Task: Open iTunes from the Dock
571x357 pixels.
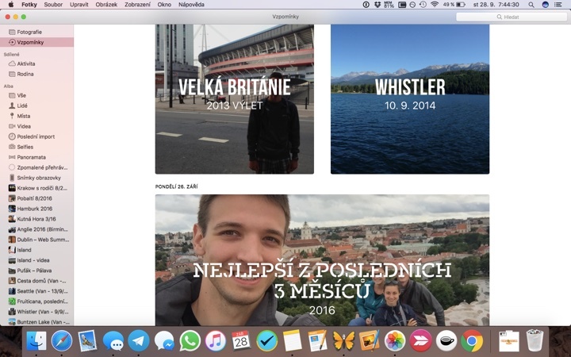Action: [x=215, y=341]
